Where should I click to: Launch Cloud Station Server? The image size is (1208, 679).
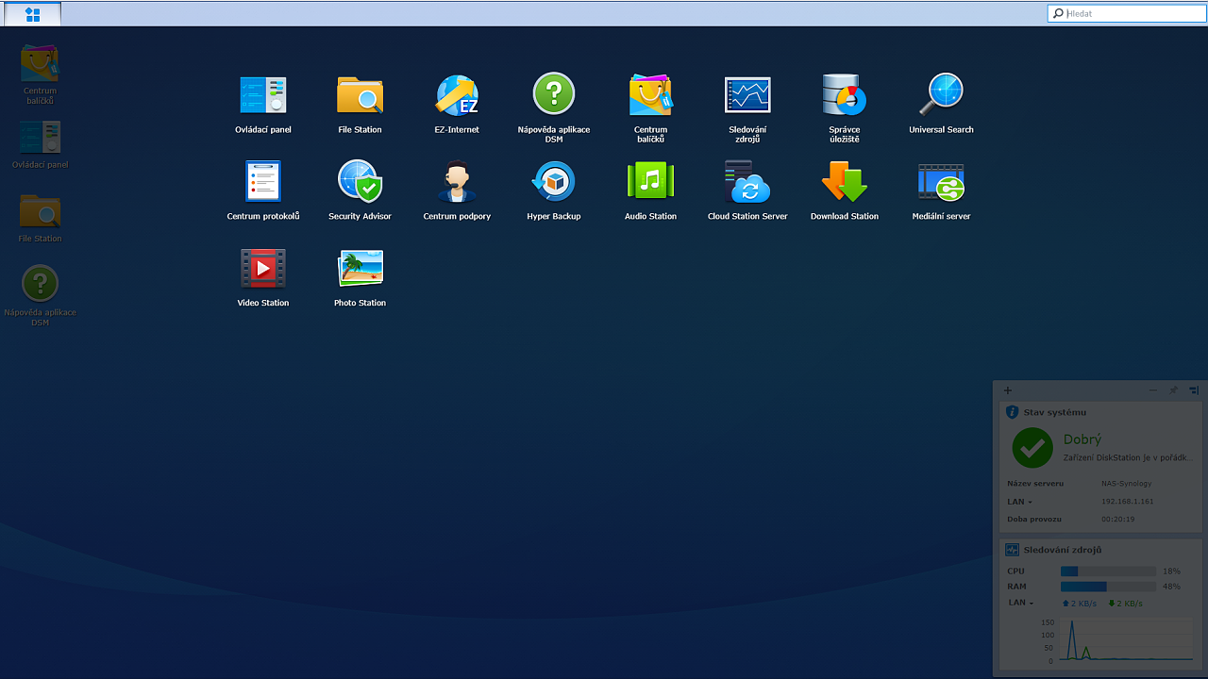[747, 181]
